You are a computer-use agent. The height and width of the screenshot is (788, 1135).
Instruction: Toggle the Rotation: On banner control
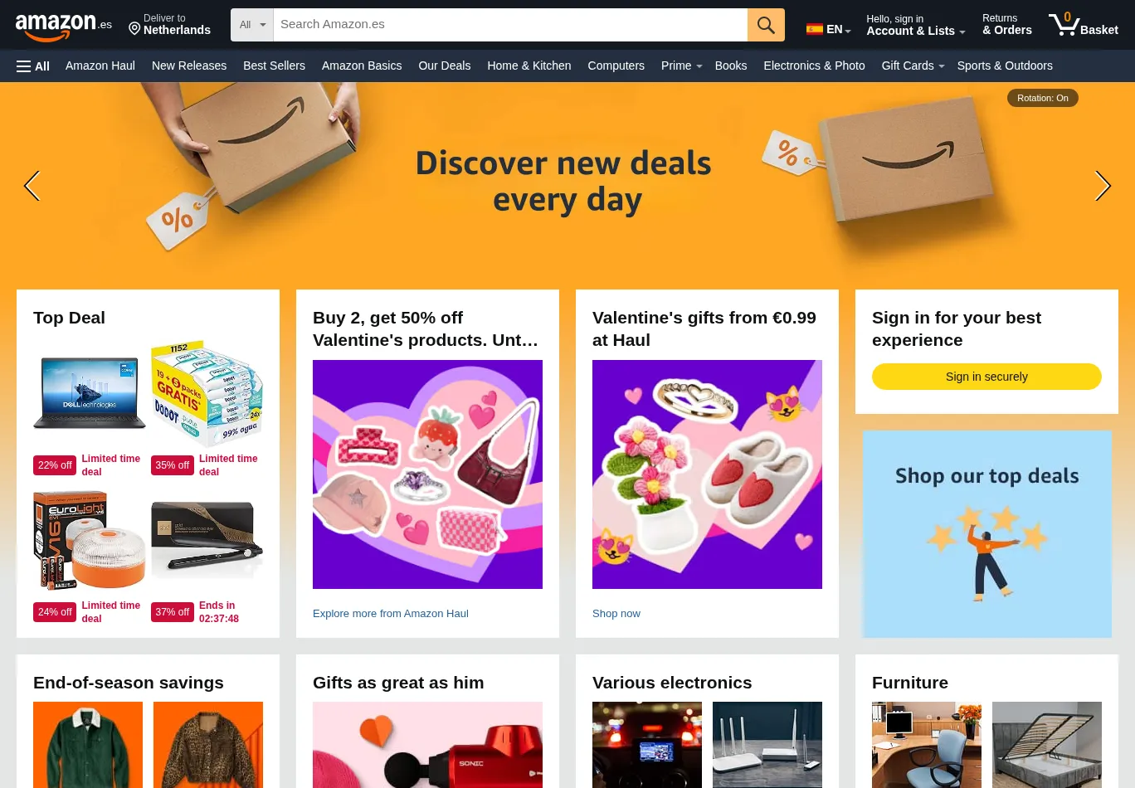coord(1043,98)
